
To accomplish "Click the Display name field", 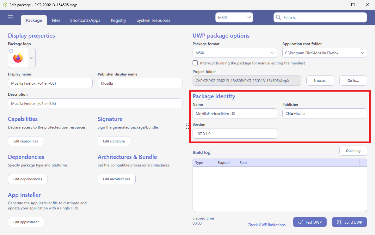I will tap(50, 83).
